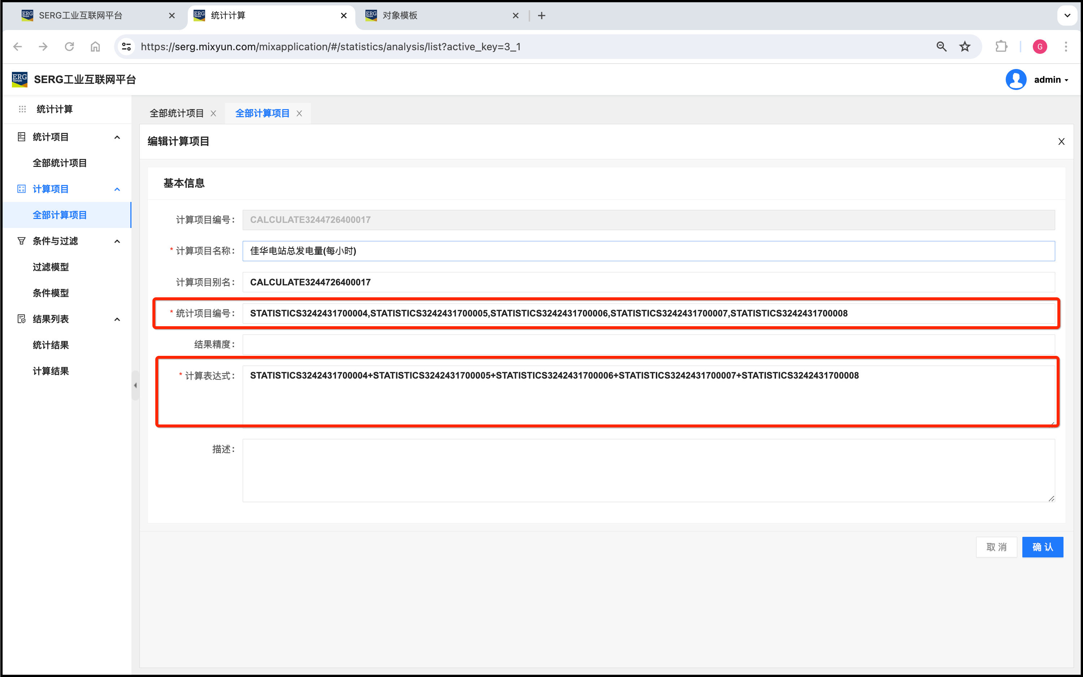This screenshot has height=677, width=1083.
Task: Click the browser reload icon
Action: (x=69, y=47)
